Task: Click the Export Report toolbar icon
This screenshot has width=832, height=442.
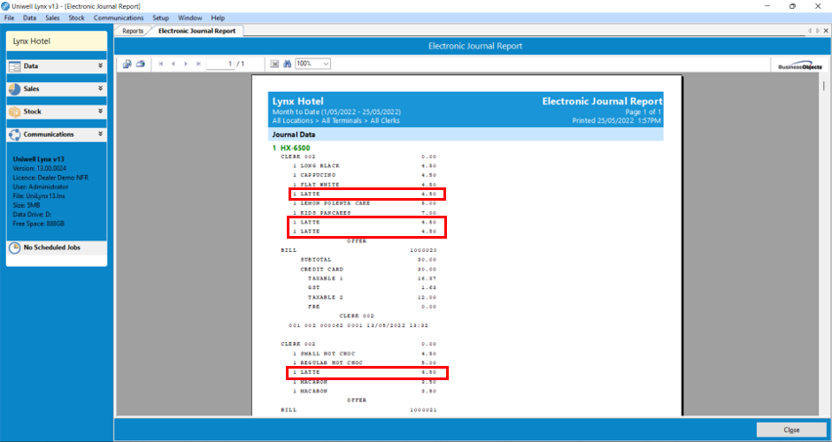Action: pos(127,64)
